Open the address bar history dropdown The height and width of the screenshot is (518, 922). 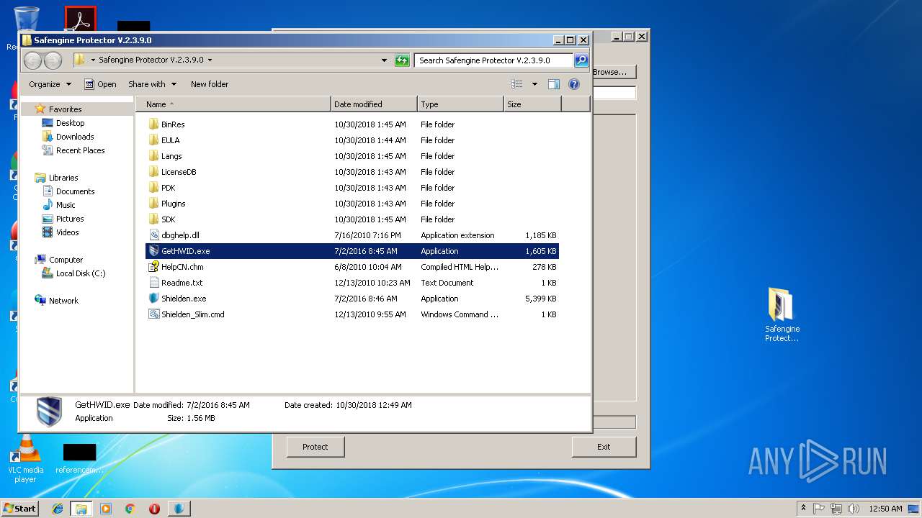(x=384, y=60)
